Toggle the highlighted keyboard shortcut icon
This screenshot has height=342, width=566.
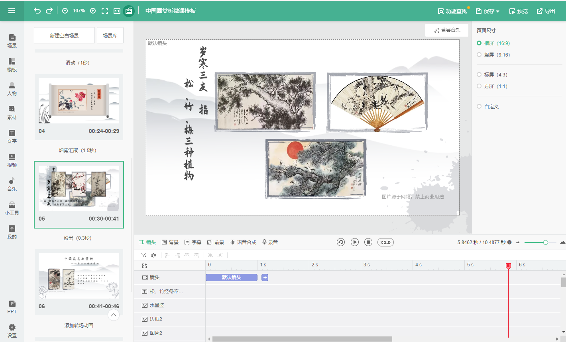click(x=129, y=11)
